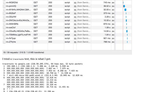Open the initiator link in the m=pmnVQ row

75,6
